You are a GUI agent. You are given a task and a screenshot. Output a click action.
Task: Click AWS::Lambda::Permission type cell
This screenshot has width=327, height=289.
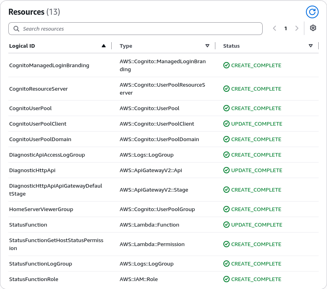tap(152, 244)
